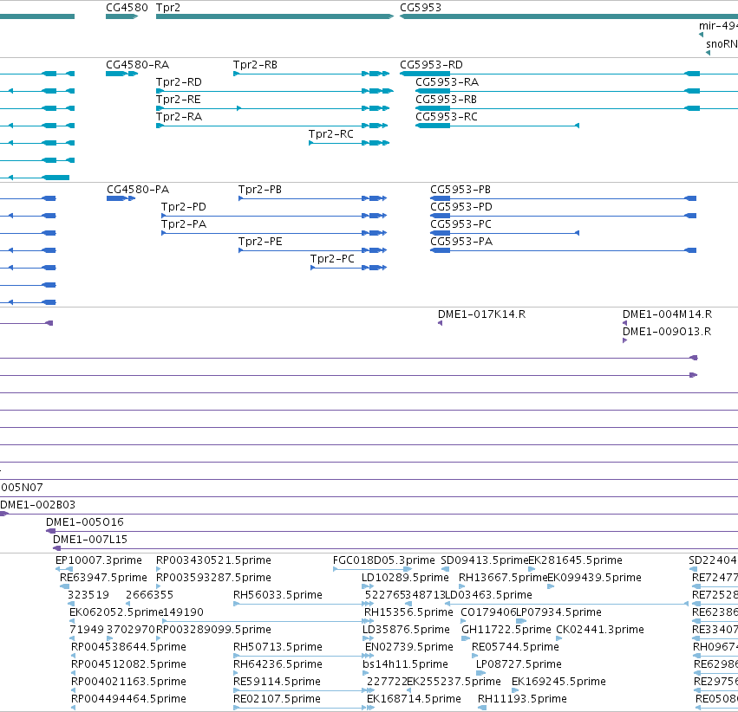Select transcript Tpr2-RE
Screen dimensions: 738x712
point(179,100)
